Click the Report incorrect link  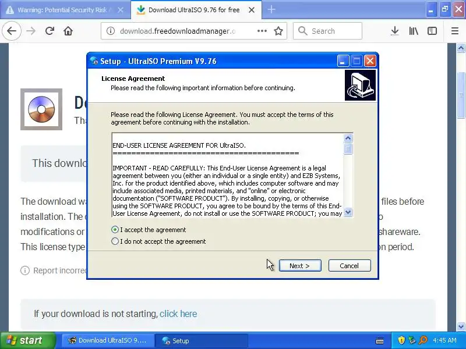pyautogui.click(x=60, y=270)
